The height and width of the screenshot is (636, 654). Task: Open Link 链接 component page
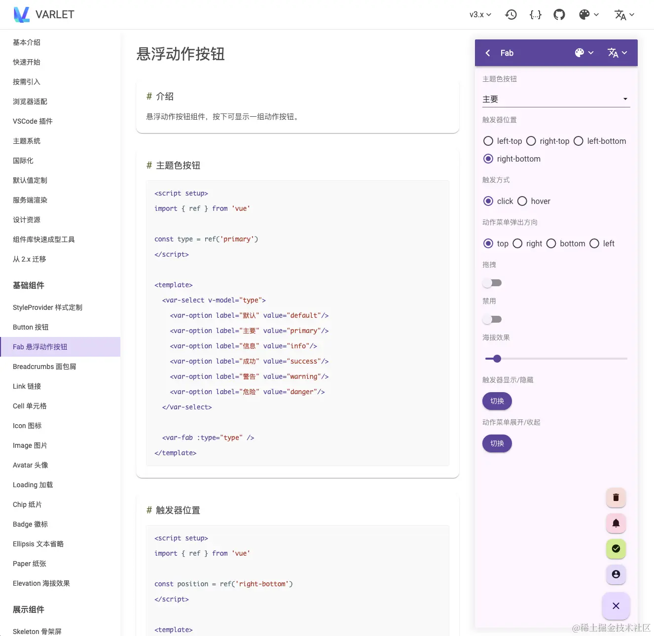(x=60, y=386)
